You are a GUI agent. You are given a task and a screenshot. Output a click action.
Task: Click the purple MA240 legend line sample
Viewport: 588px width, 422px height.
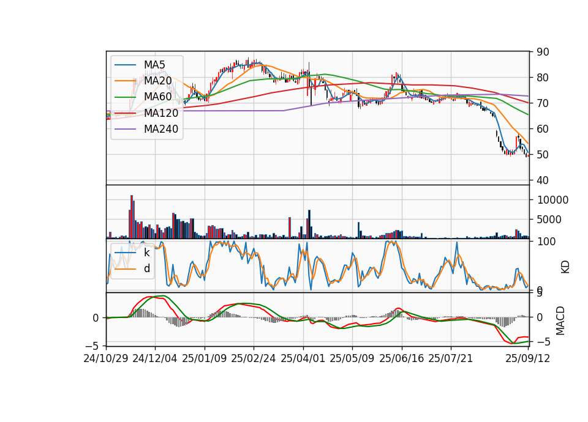[125, 129]
